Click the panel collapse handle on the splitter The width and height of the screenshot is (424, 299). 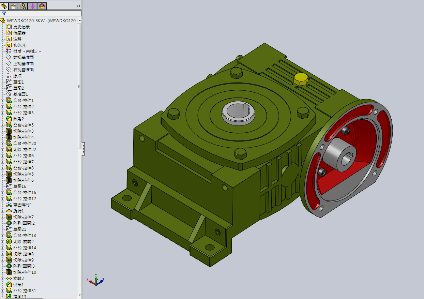(x=83, y=149)
